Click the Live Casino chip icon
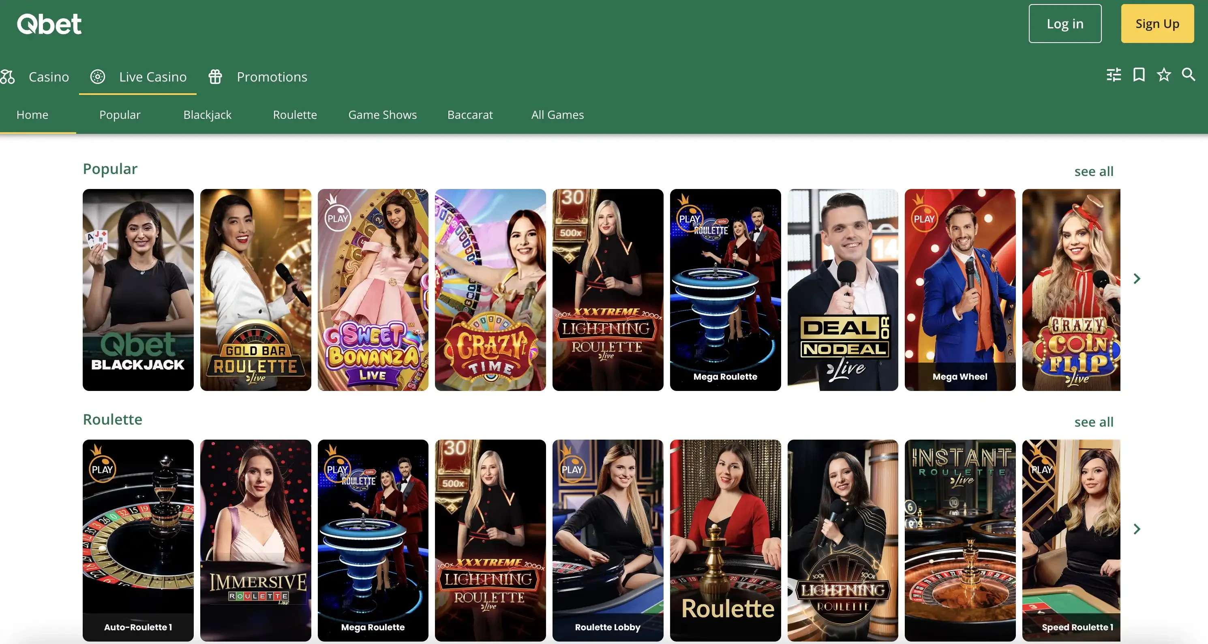The width and height of the screenshot is (1208, 644). pos(98,77)
